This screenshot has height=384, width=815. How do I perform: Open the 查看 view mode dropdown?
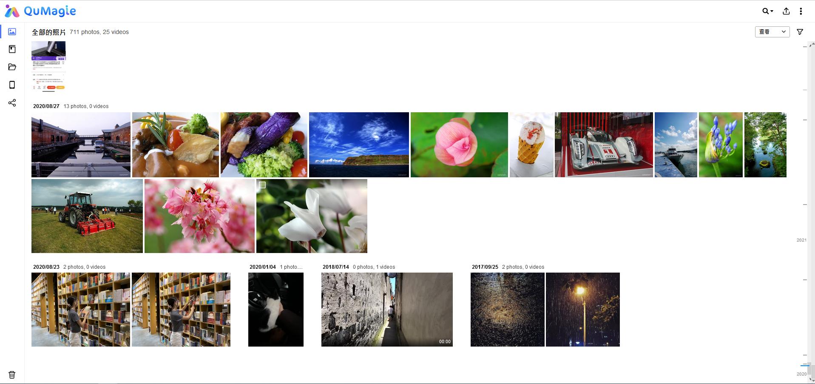pos(772,32)
